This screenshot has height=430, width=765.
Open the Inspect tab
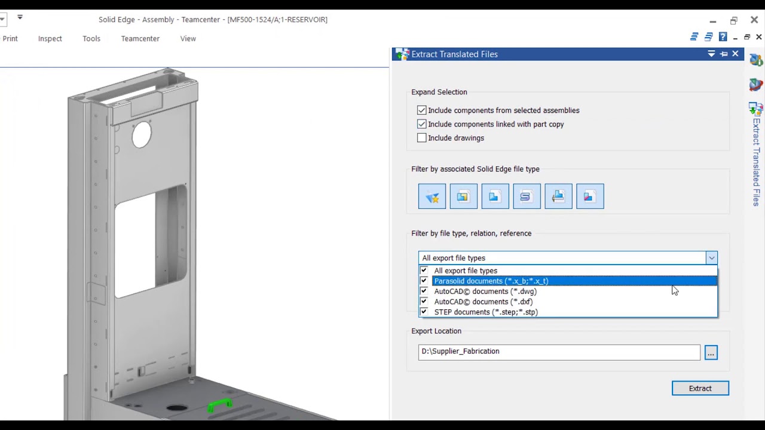pos(50,39)
